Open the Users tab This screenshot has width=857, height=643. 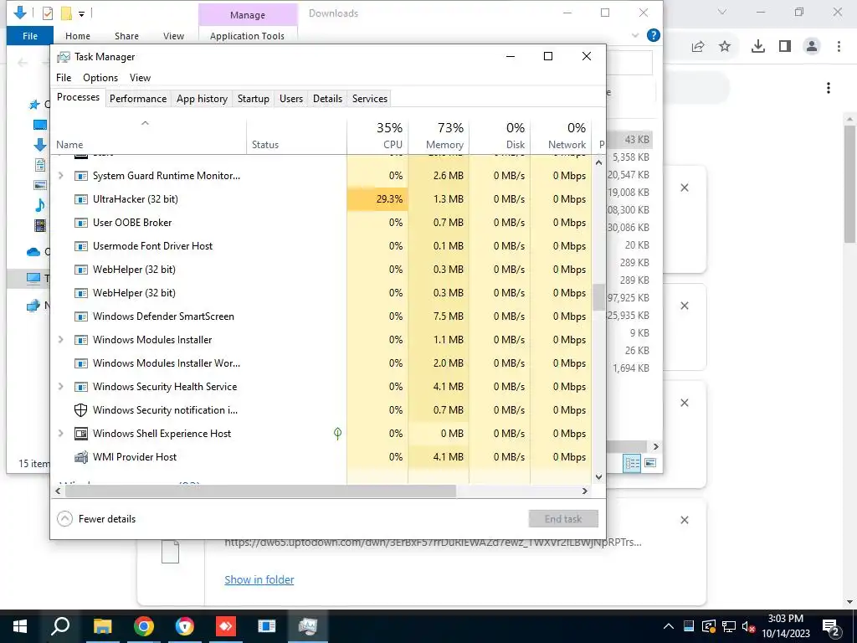coord(290,99)
